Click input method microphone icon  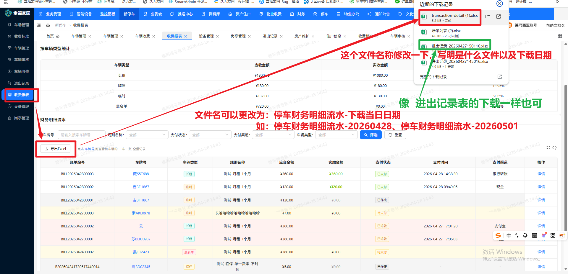[525, 235]
